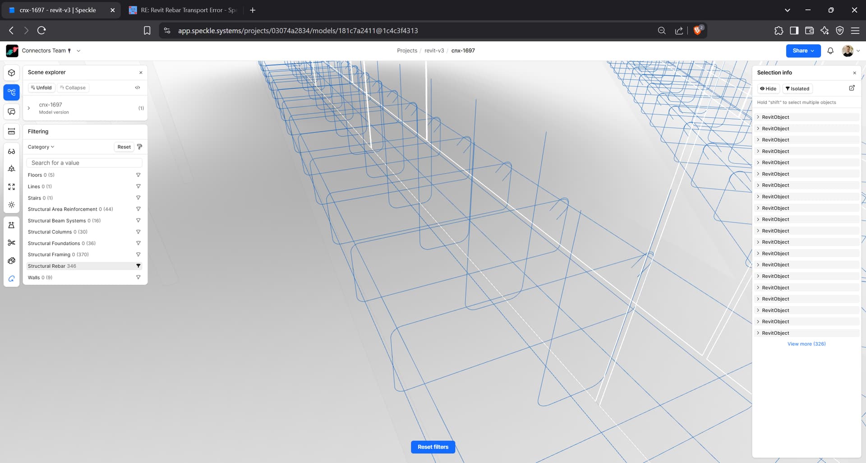Open the browser extensions puzzle icon
The image size is (866, 463).
(779, 30)
